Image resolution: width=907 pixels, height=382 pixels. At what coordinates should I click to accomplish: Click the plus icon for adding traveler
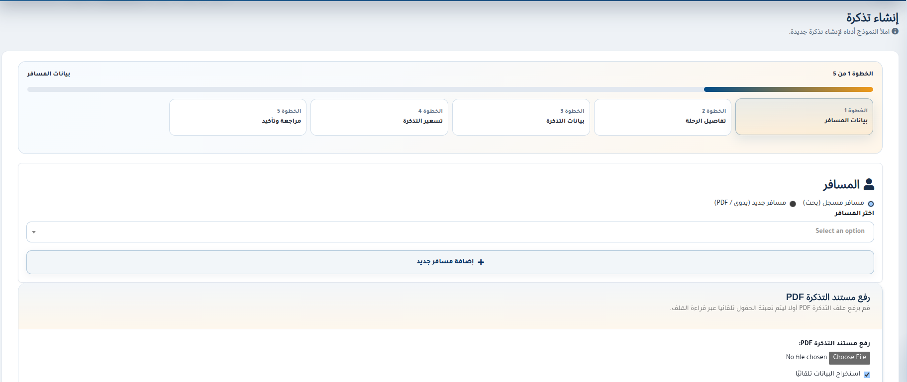[x=481, y=262]
